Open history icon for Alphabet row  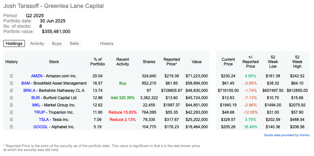[11, 127]
